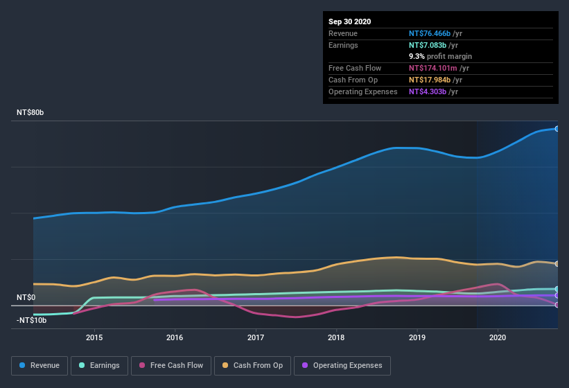This screenshot has width=569, height=388.
Task: Click the teal Earnings endpoint marker
Action: [x=557, y=289]
